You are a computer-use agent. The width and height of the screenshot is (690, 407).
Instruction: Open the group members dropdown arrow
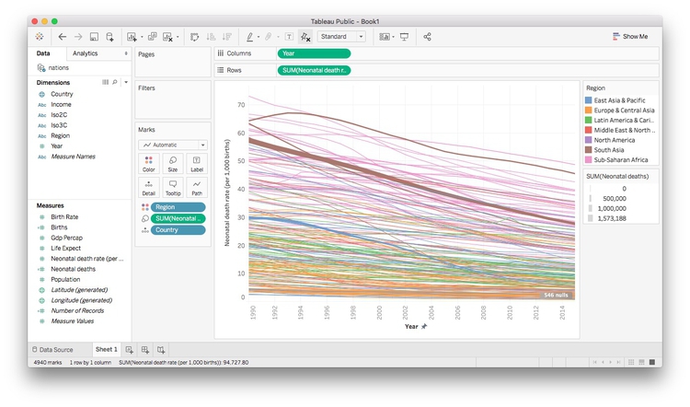278,37
